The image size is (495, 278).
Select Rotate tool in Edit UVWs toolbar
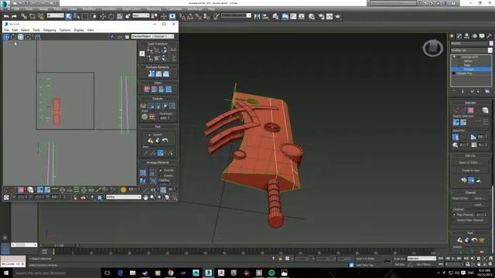(13, 37)
